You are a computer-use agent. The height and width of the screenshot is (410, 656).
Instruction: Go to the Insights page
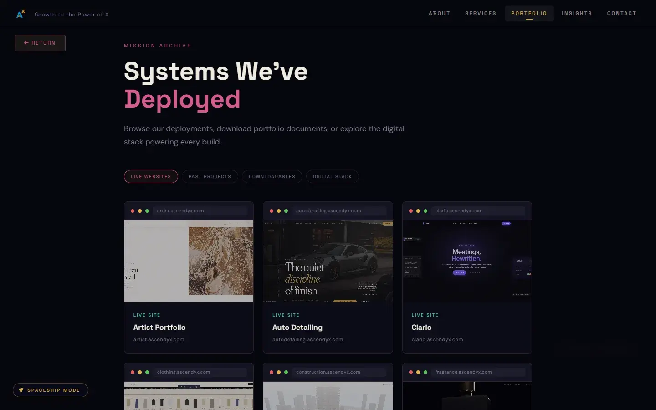[x=577, y=13]
